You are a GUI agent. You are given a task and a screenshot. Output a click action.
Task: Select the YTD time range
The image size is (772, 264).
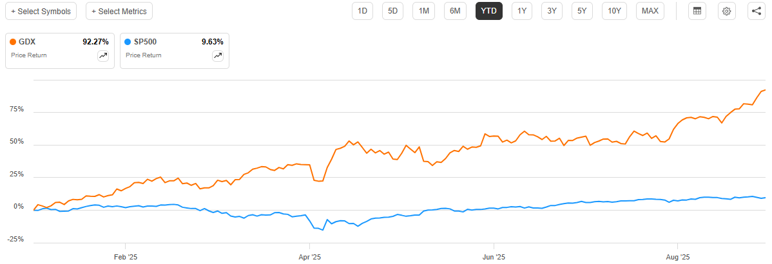tap(488, 11)
